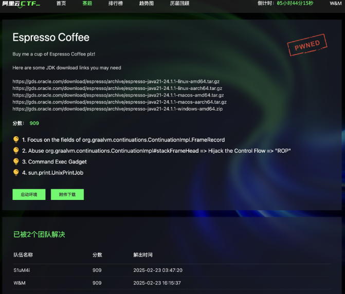Go to the 排行榜 leaderboard tab
Viewport: 345px width, 294px height.
(x=116, y=3)
